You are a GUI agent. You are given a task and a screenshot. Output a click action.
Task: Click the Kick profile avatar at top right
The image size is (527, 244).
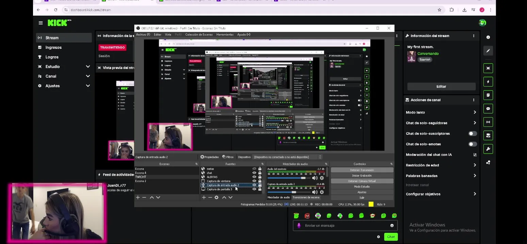pyautogui.click(x=482, y=23)
